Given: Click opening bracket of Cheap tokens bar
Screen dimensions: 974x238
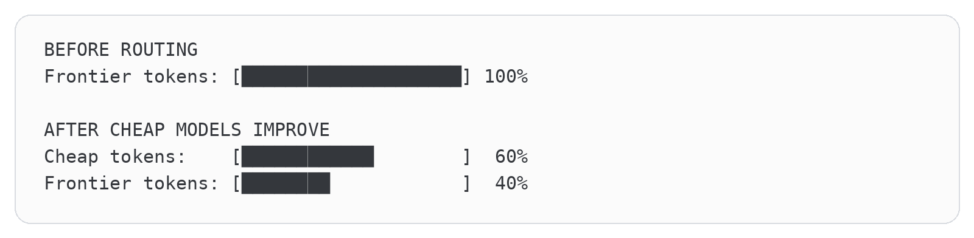Looking at the screenshot, I should tap(236, 157).
